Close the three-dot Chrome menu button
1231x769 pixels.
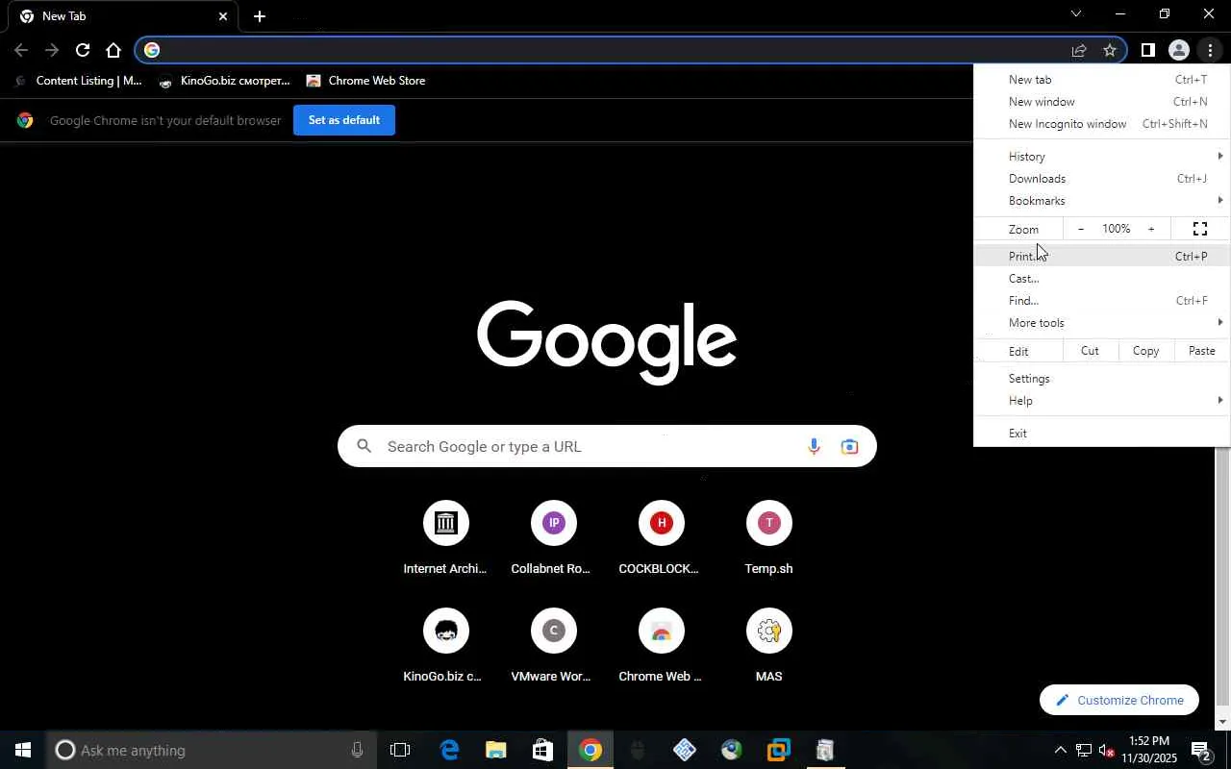coord(1210,50)
